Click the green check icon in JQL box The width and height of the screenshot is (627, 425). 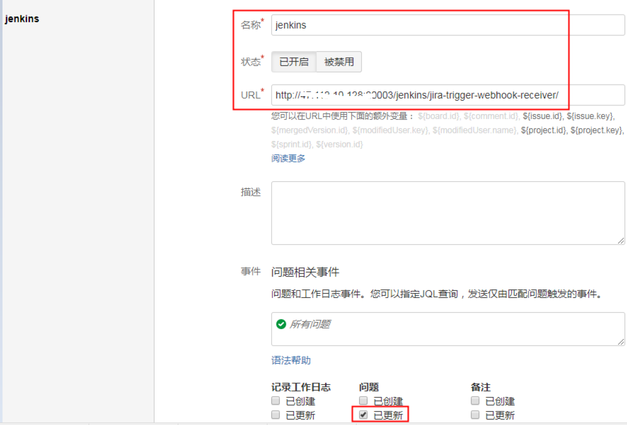[281, 324]
